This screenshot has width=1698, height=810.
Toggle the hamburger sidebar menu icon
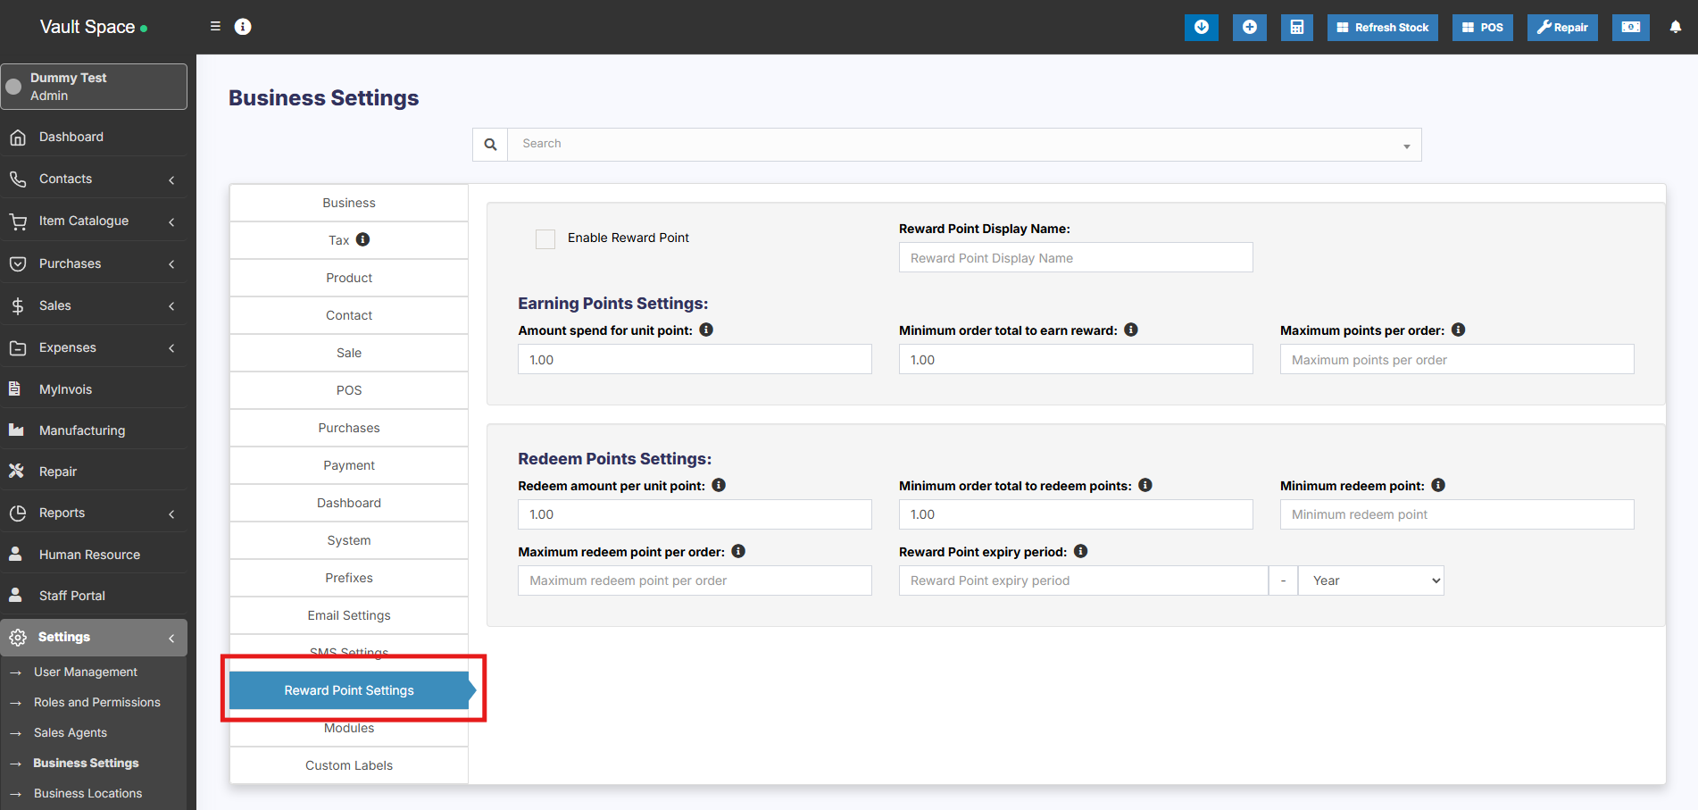pos(215,27)
